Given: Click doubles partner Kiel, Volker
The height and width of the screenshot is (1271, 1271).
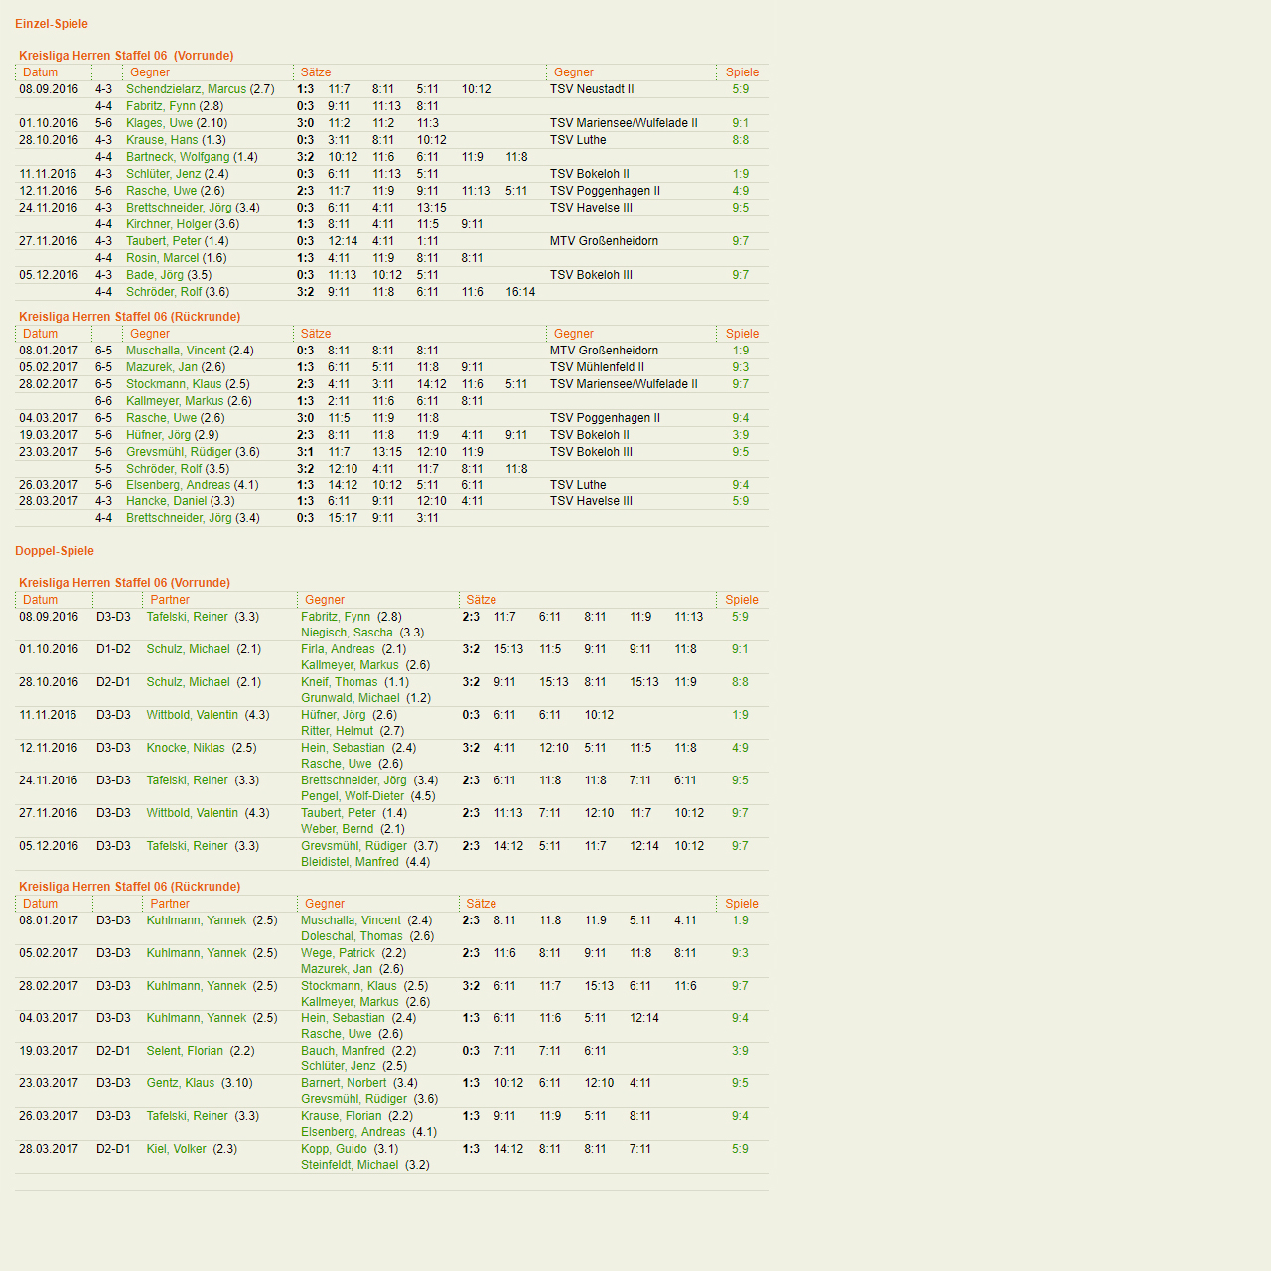Looking at the screenshot, I should pos(176,1149).
